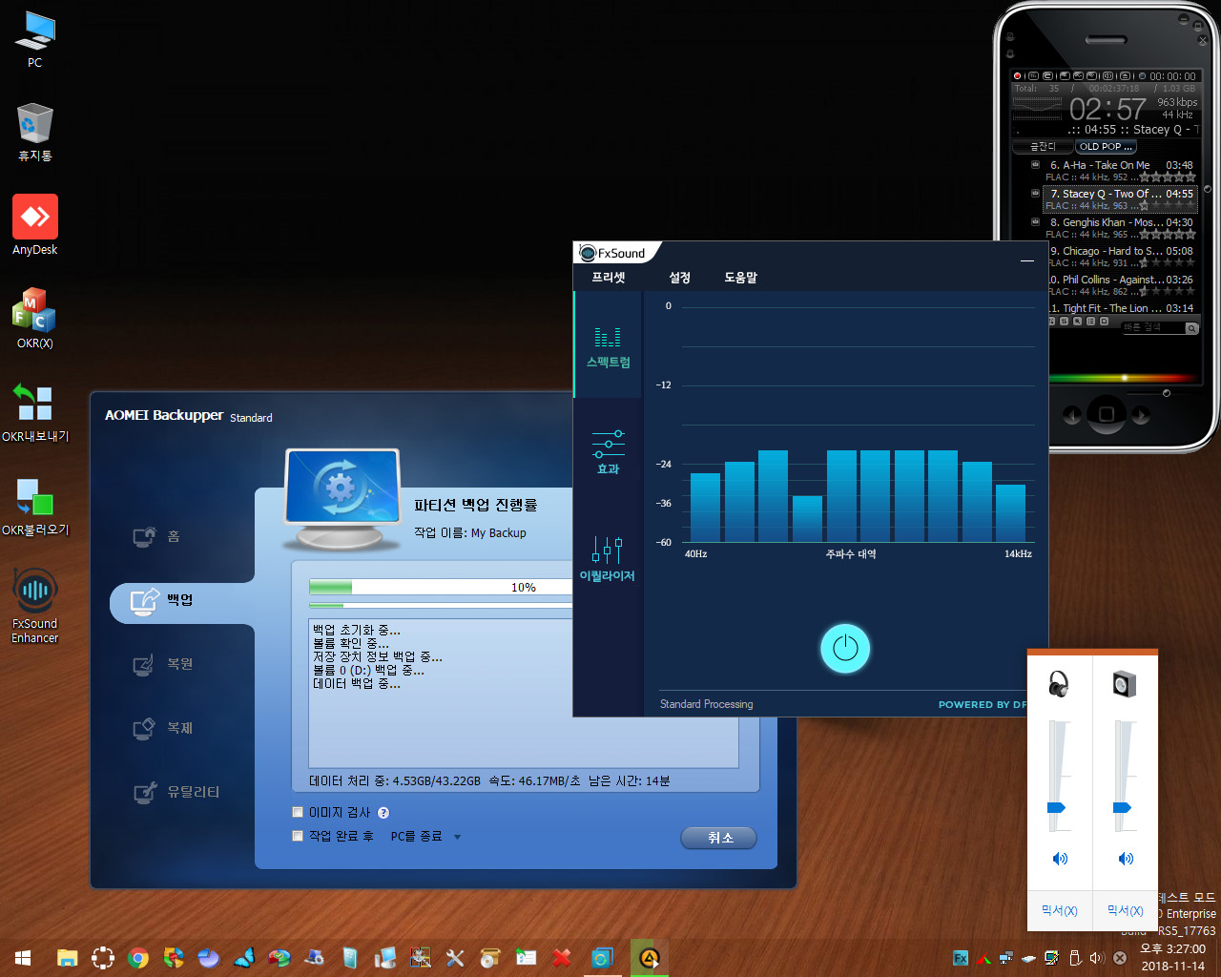This screenshot has height=977, width=1221.
Task: Select the OLD POP playlist tab
Action: [x=1106, y=147]
